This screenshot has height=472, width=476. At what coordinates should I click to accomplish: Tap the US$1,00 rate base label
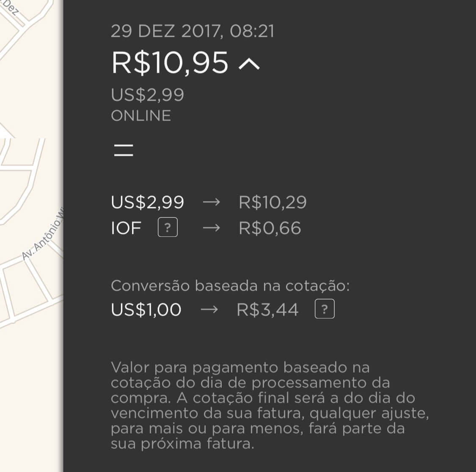tap(146, 310)
